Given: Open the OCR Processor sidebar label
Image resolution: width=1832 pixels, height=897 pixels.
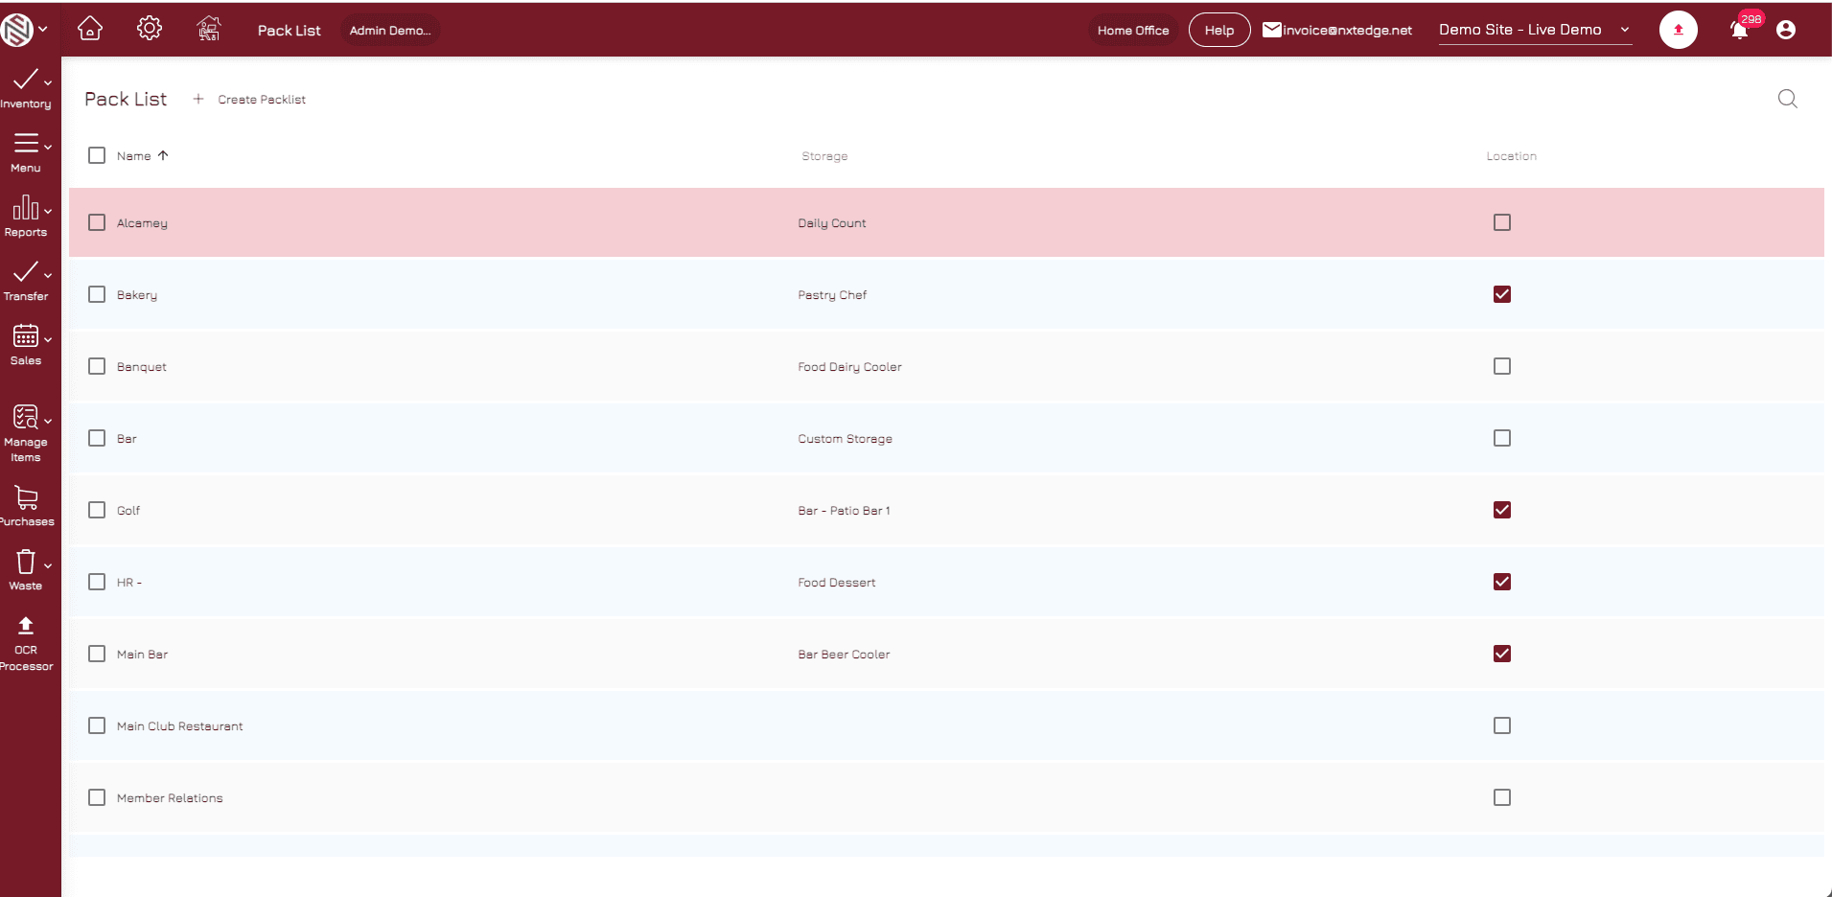Looking at the screenshot, I should (26, 658).
